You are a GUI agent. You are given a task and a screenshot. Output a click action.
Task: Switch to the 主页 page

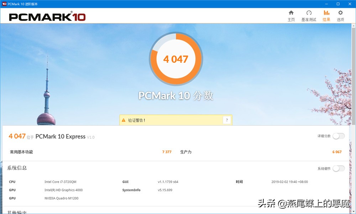(291, 20)
